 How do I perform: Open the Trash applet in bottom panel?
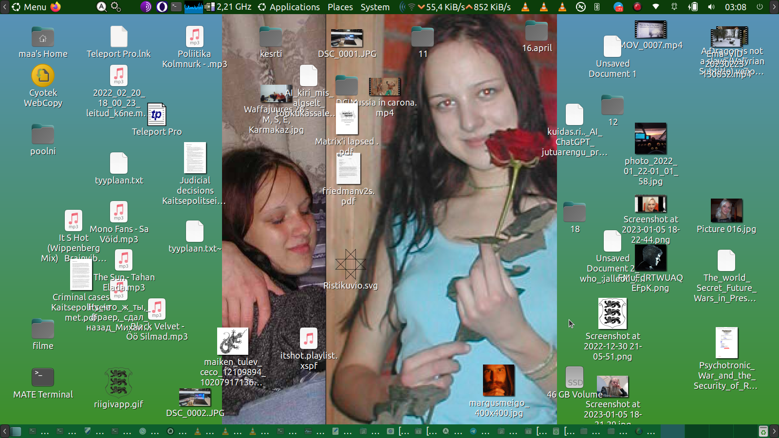tap(763, 431)
